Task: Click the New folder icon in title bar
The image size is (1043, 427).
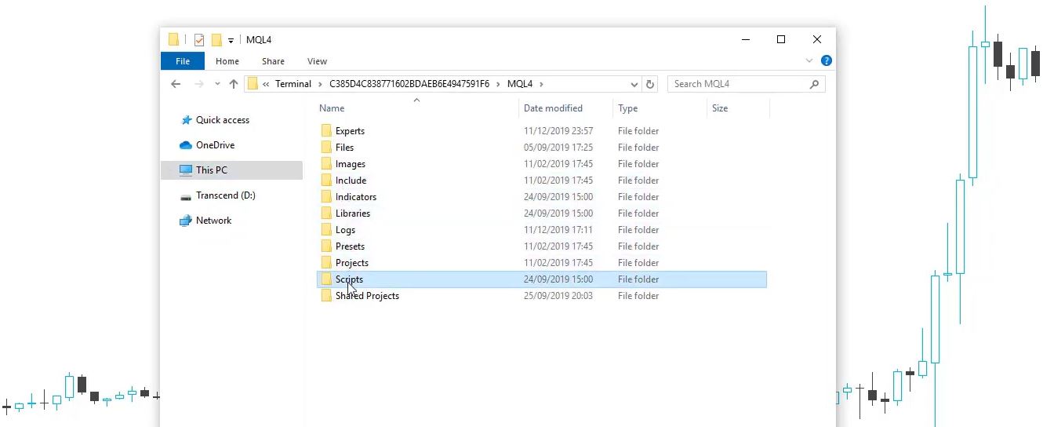Action: click(x=216, y=40)
